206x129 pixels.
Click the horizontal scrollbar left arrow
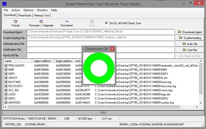click(5, 107)
